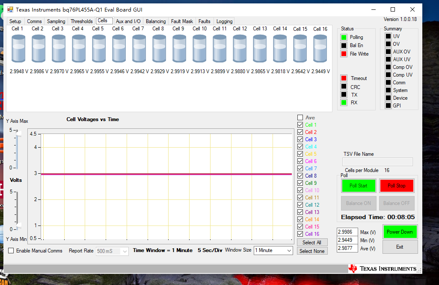Click the Cell 1 voltage 2.9948 V

[19, 71]
